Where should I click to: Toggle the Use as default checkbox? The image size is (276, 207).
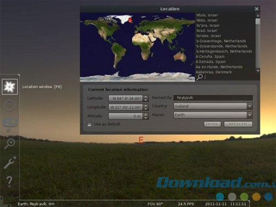click(x=89, y=125)
